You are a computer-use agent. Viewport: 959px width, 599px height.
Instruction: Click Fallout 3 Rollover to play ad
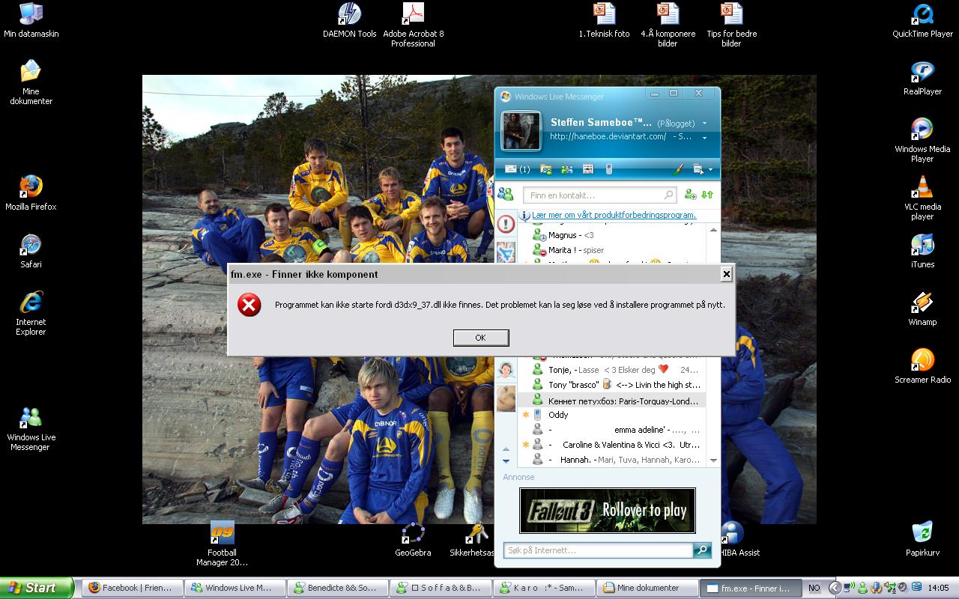tap(608, 511)
